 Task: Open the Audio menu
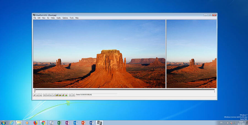[58, 18]
